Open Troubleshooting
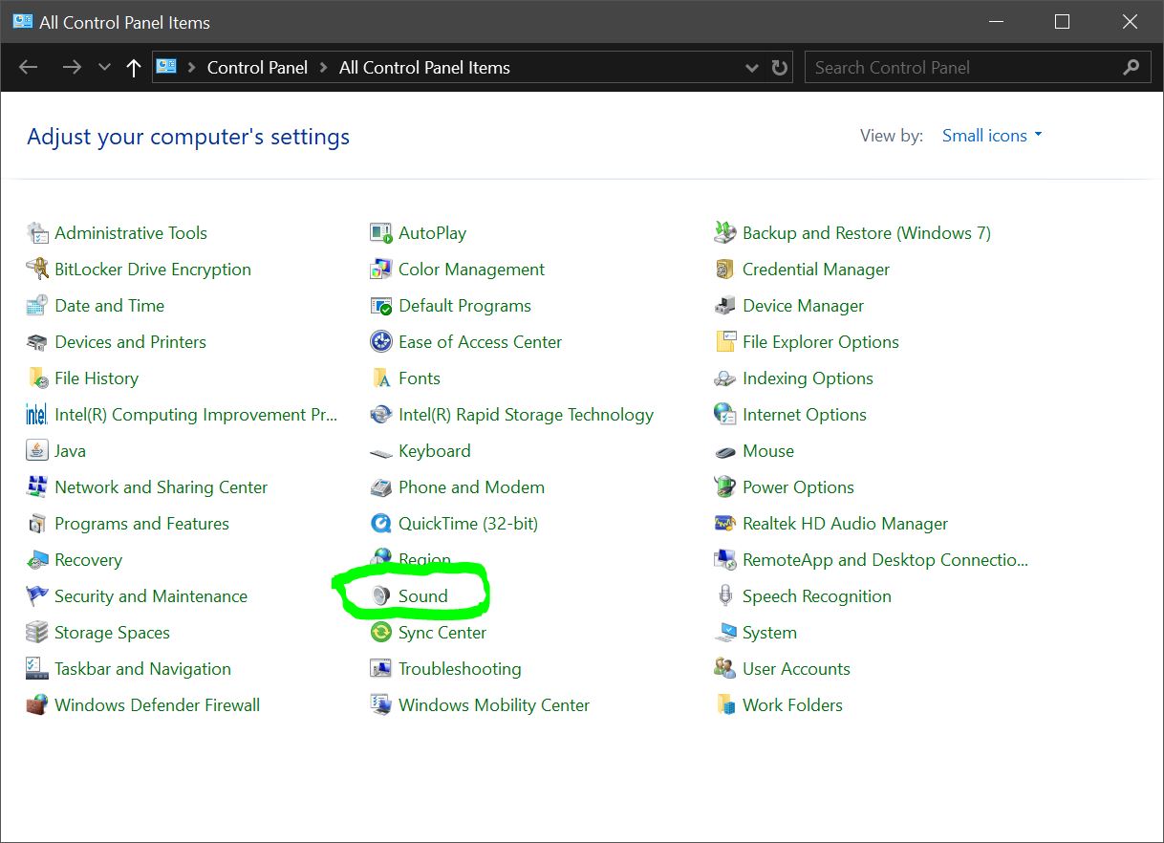1164x843 pixels. click(x=460, y=669)
